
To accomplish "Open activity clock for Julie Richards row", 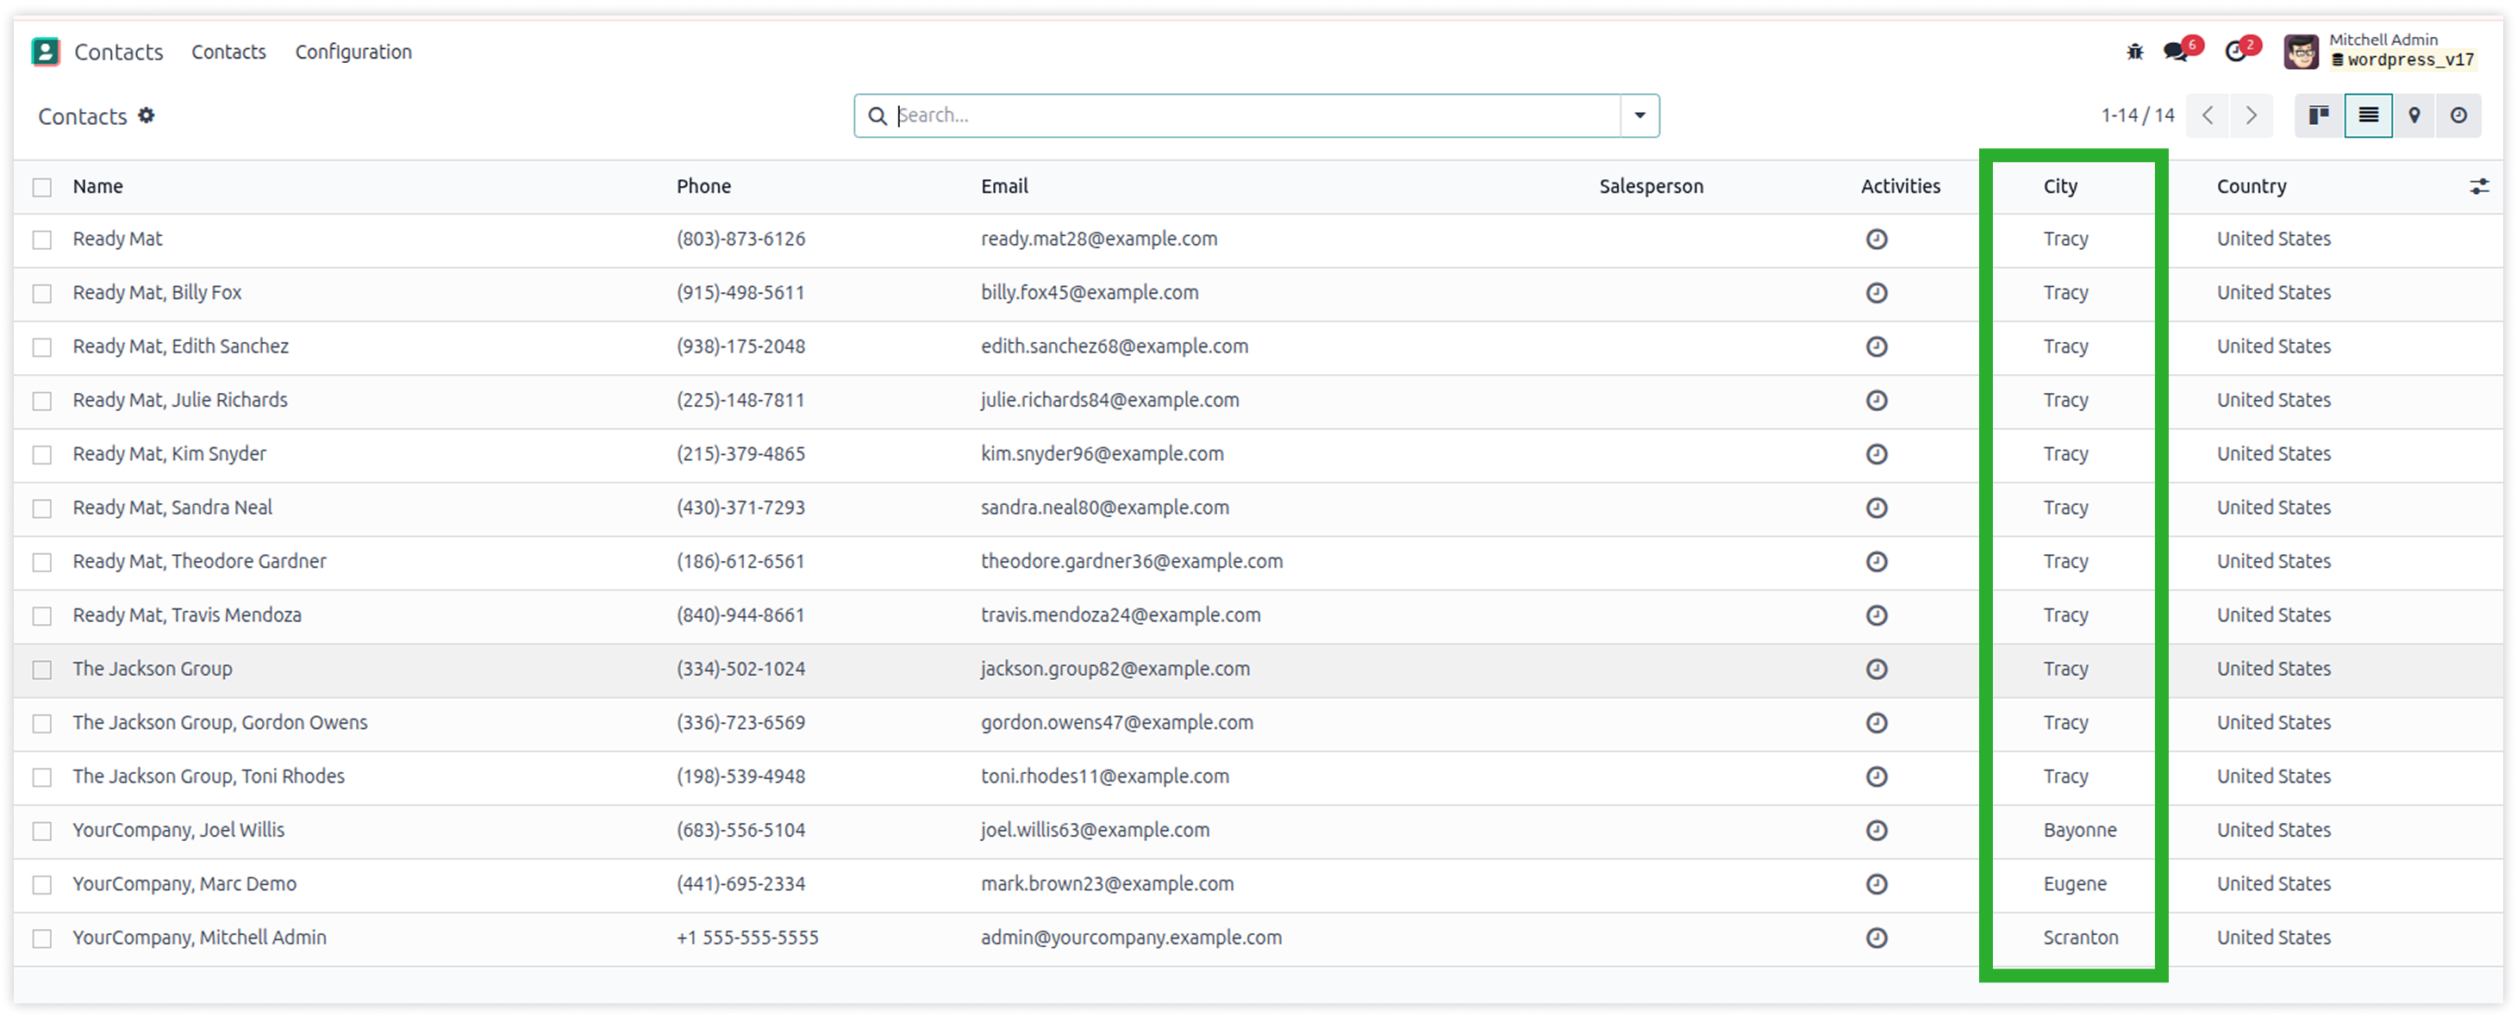I will click(x=1876, y=401).
